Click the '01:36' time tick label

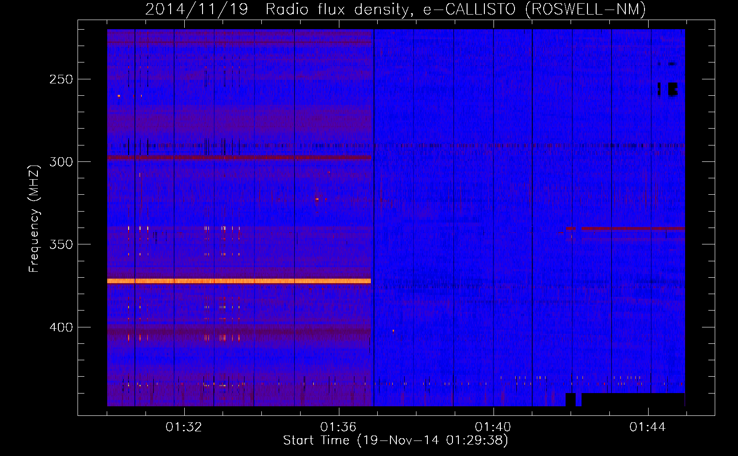coord(338,427)
